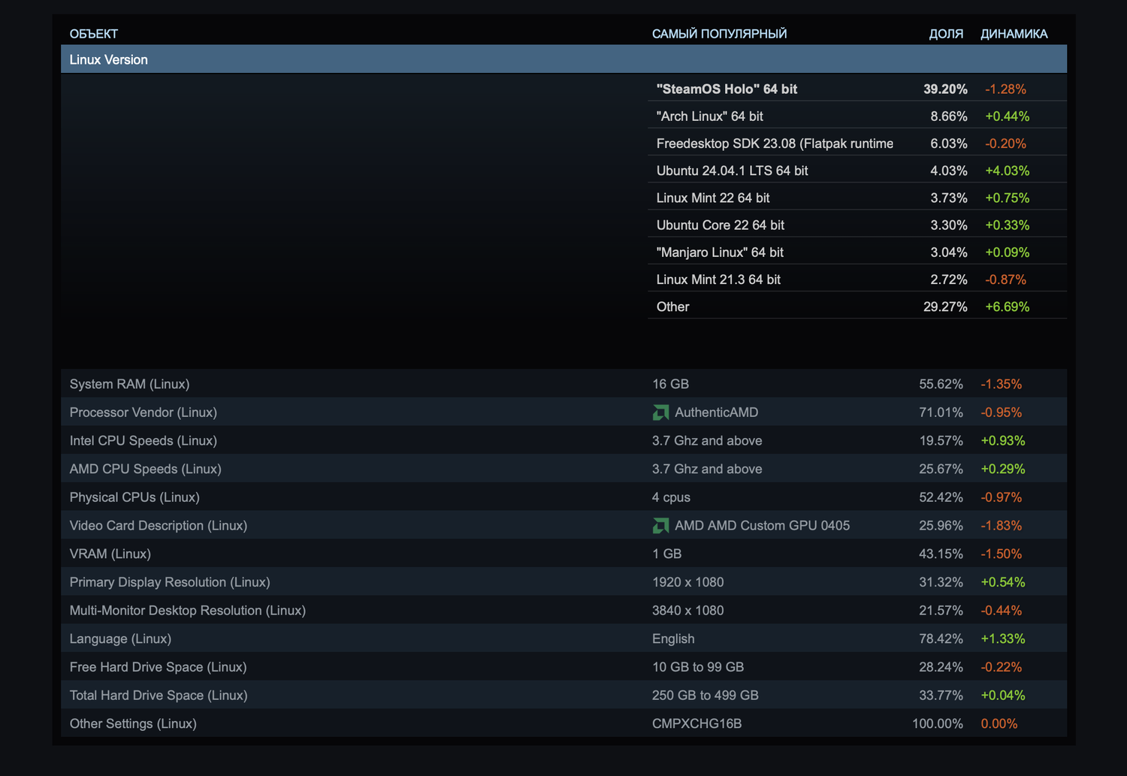Expand Multi-Monitor Desktop Resolution (Linux) row
Viewport: 1127px width, 776px height.
tap(563, 611)
